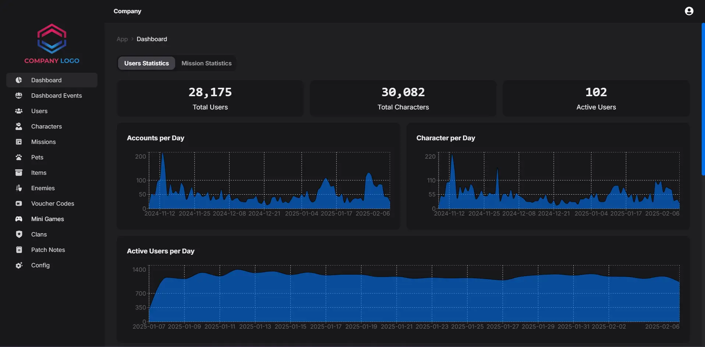Screen dimensions: 705x347
Task: Click the Active Users per Day title
Action: (x=160, y=251)
